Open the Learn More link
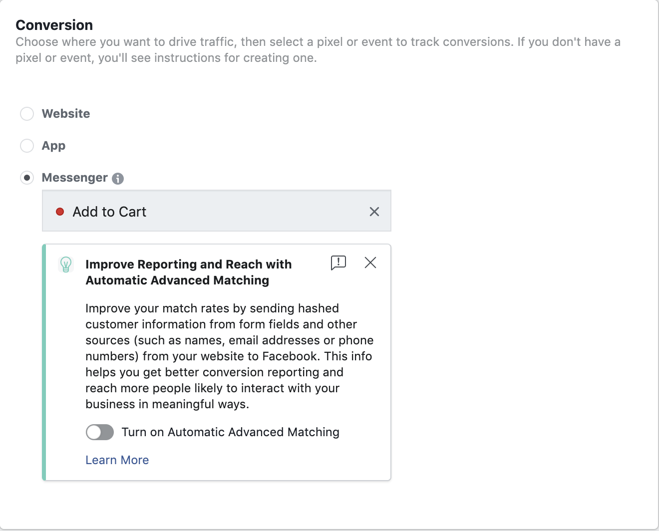The width and height of the screenshot is (659, 531). (x=117, y=460)
